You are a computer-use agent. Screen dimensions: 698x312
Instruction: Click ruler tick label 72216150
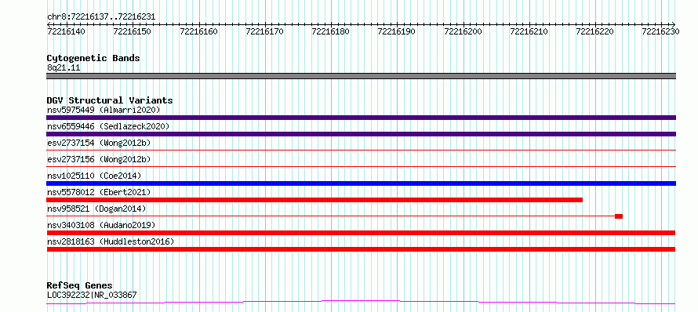tap(133, 31)
